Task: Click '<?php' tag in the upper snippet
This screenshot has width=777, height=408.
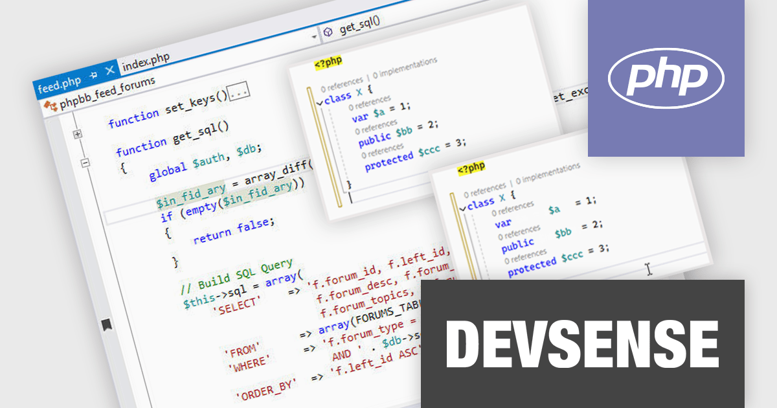Action: point(328,62)
